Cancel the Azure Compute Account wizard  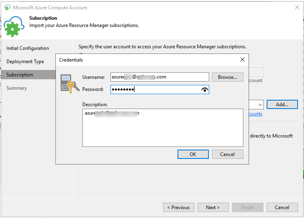[x=282, y=207]
